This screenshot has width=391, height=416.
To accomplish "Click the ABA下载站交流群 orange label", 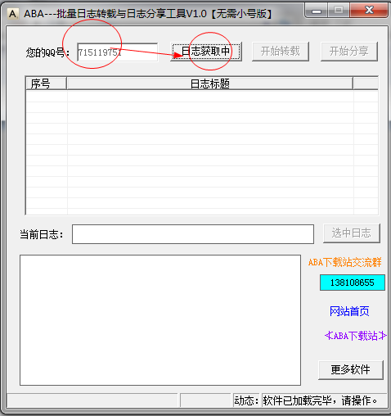I will 344,262.
